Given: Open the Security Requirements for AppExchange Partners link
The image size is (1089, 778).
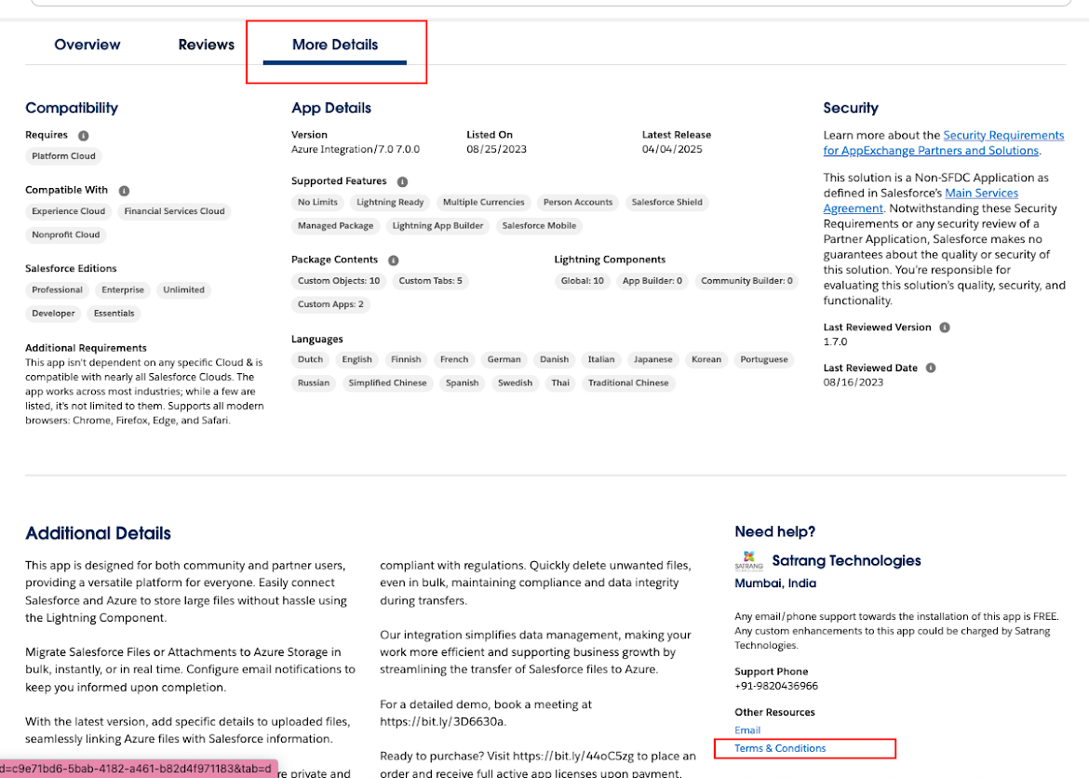Looking at the screenshot, I should (943, 142).
